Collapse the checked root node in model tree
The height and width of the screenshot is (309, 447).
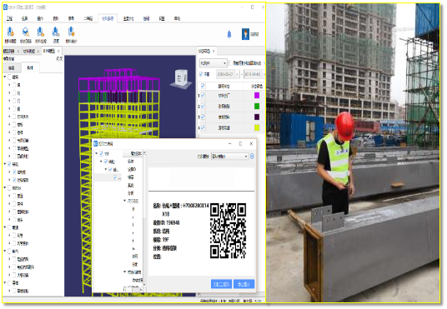coord(5,164)
